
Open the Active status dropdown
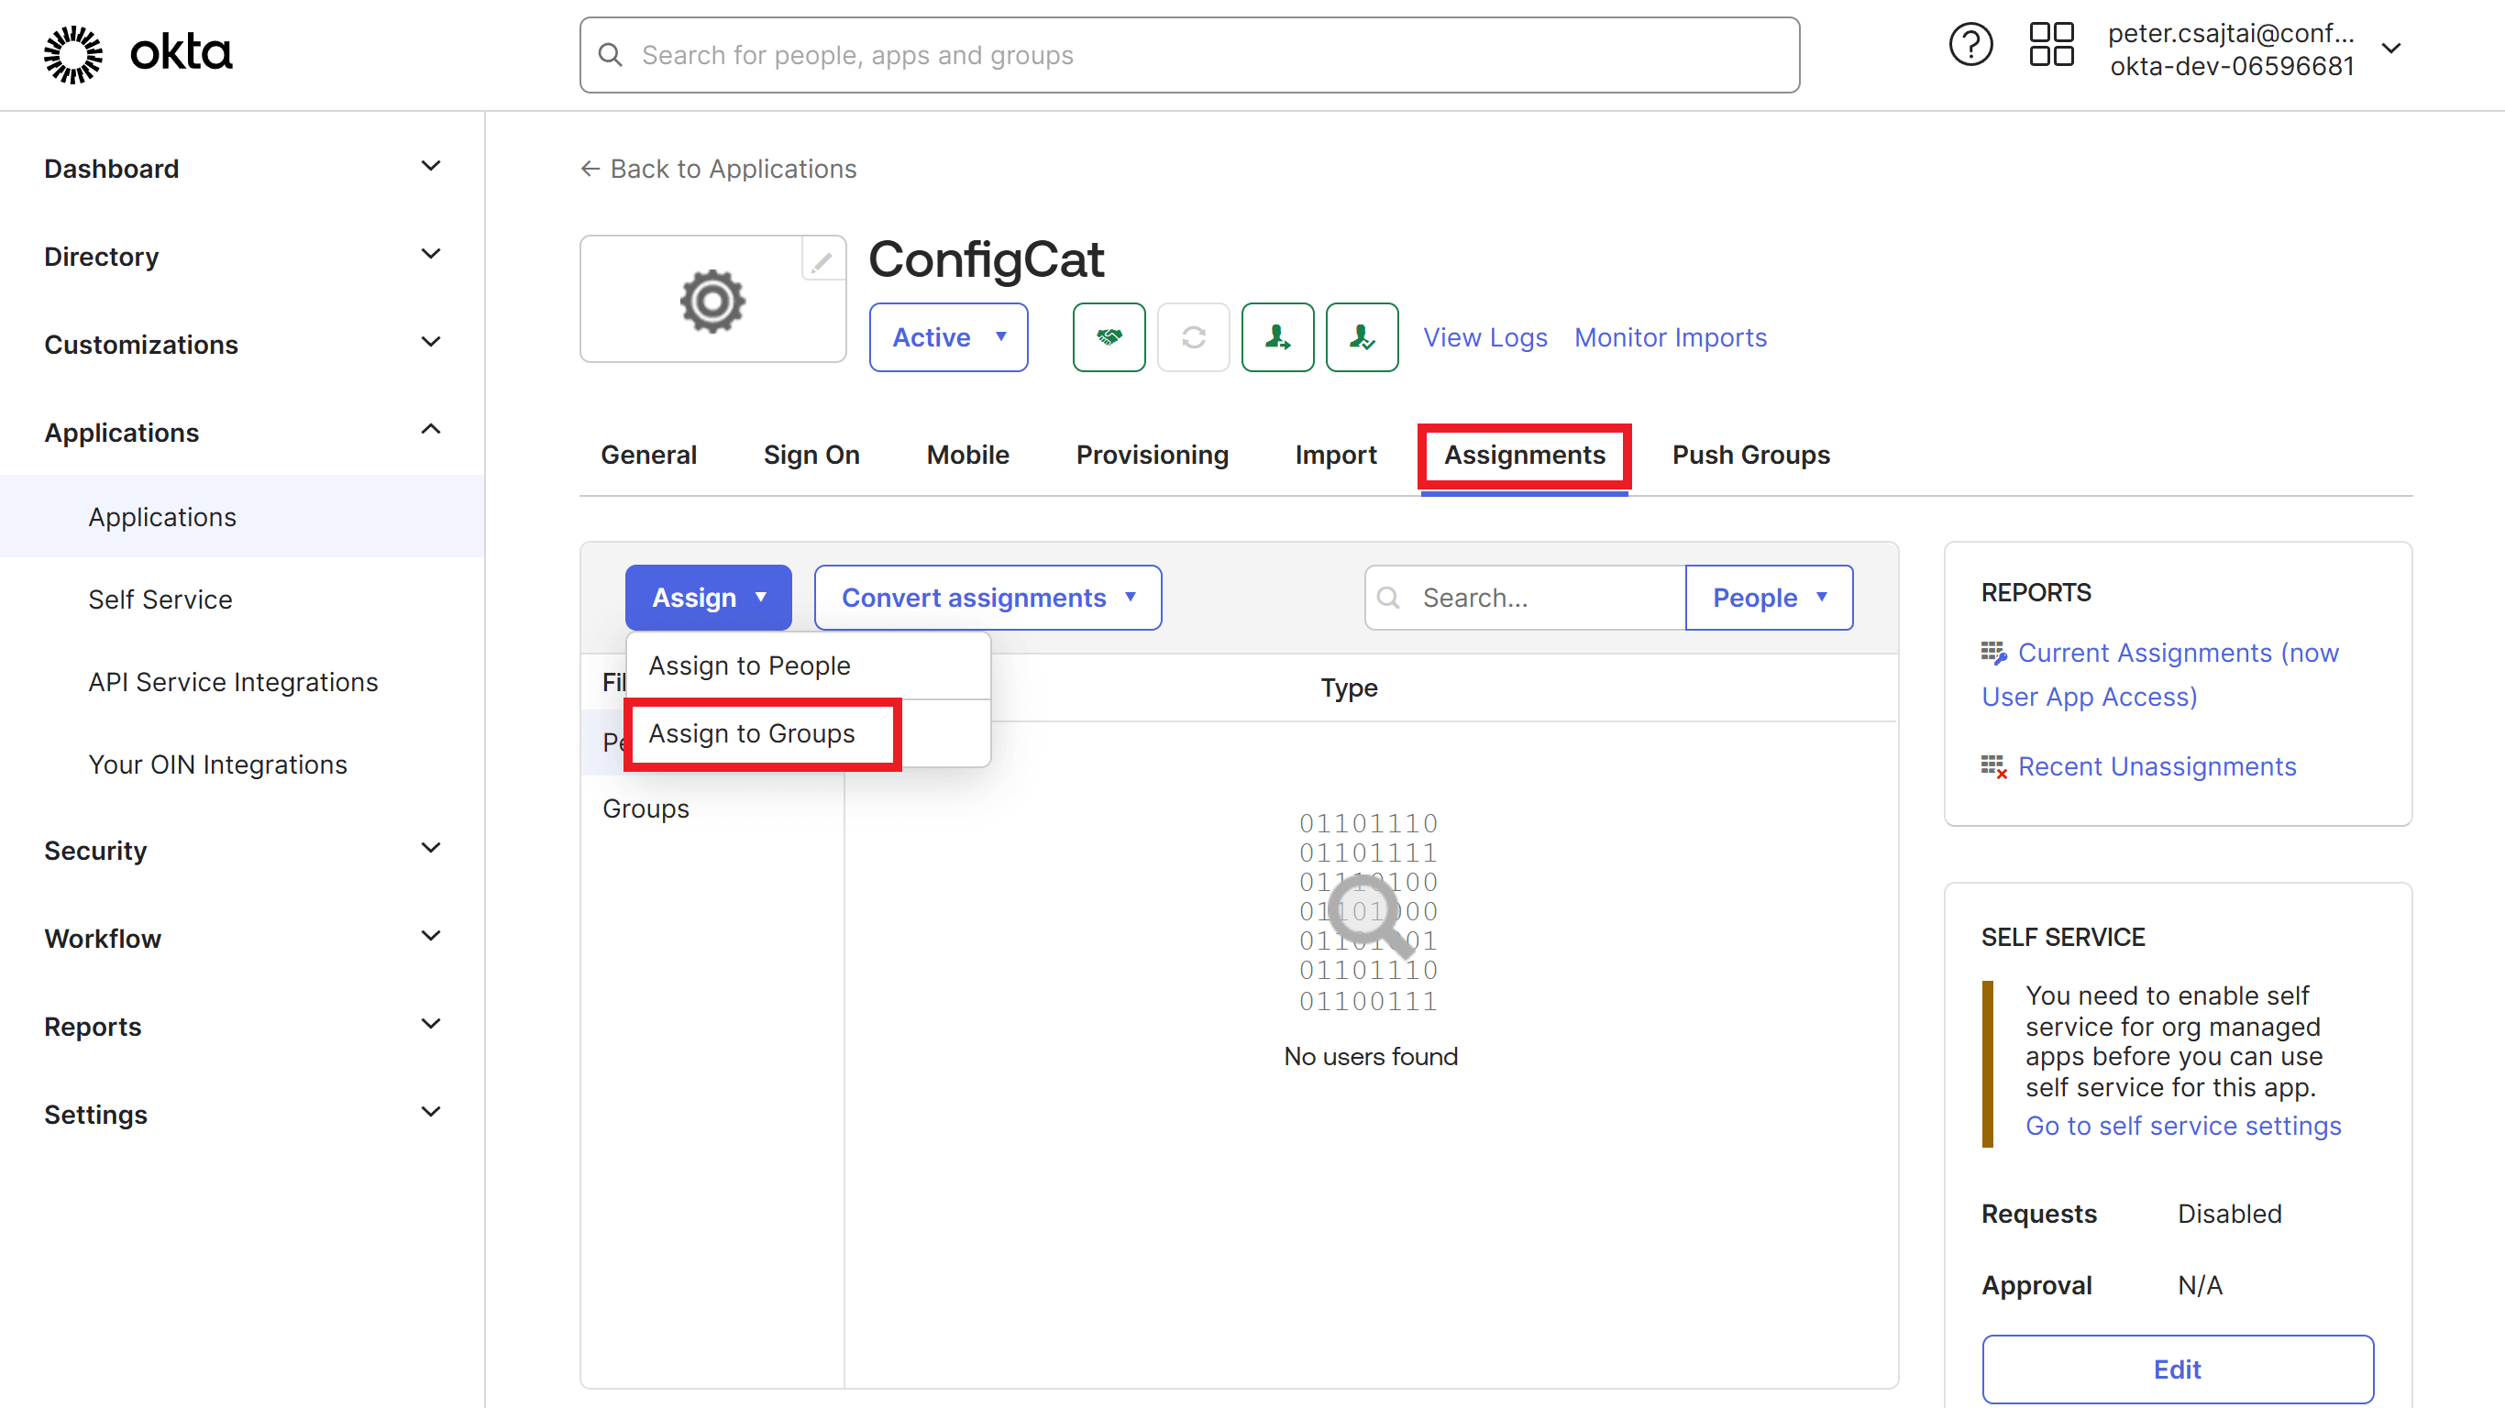[x=948, y=337]
